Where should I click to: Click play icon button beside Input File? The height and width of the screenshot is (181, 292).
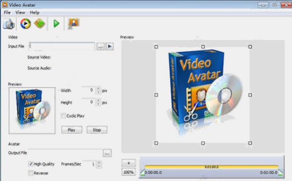point(110,46)
